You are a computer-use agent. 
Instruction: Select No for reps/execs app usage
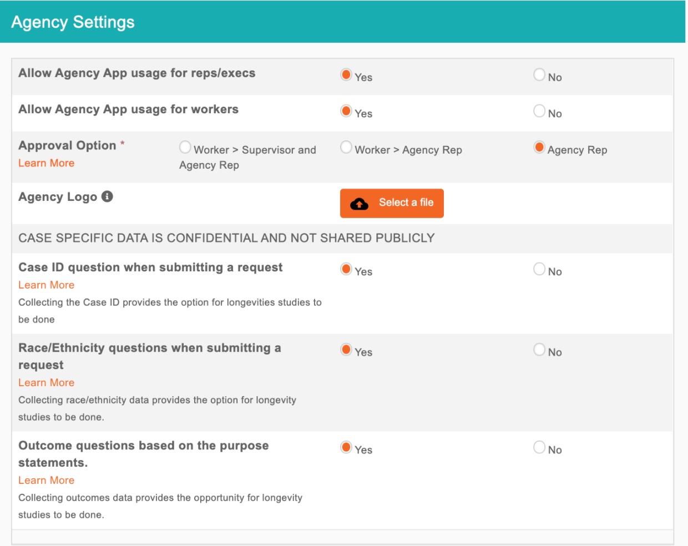(x=539, y=75)
